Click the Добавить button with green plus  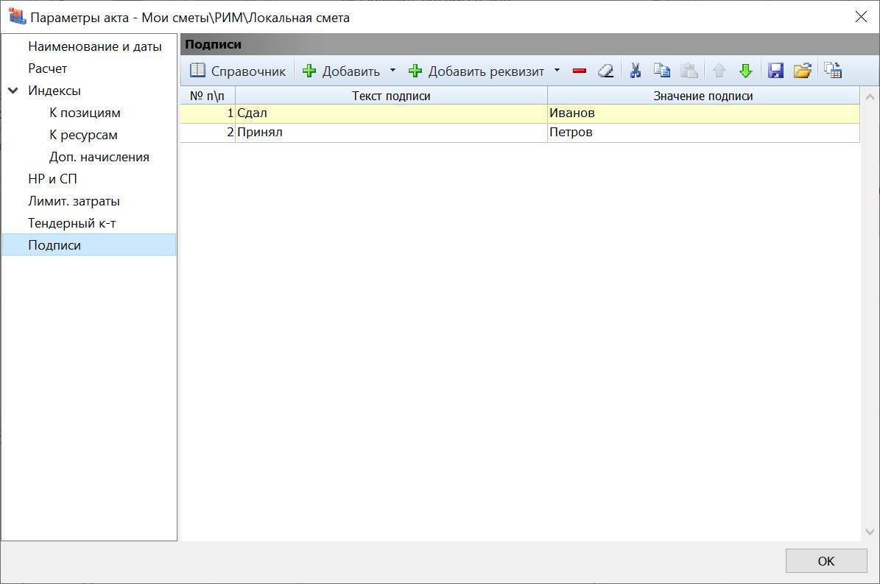click(341, 71)
